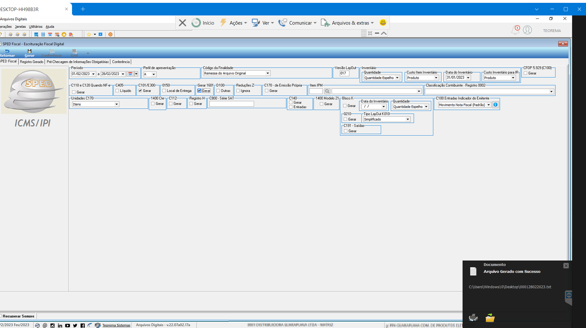This screenshot has height=328, width=586.
Task: Enable the Bloco K Gerar checkbox
Action: coord(345,106)
